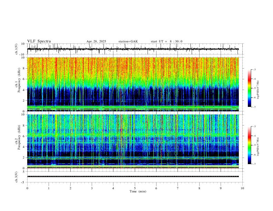Click the "ch.1(V)" waveform axis label
Viewport: 273px width, 211px height.
pos(17,49)
